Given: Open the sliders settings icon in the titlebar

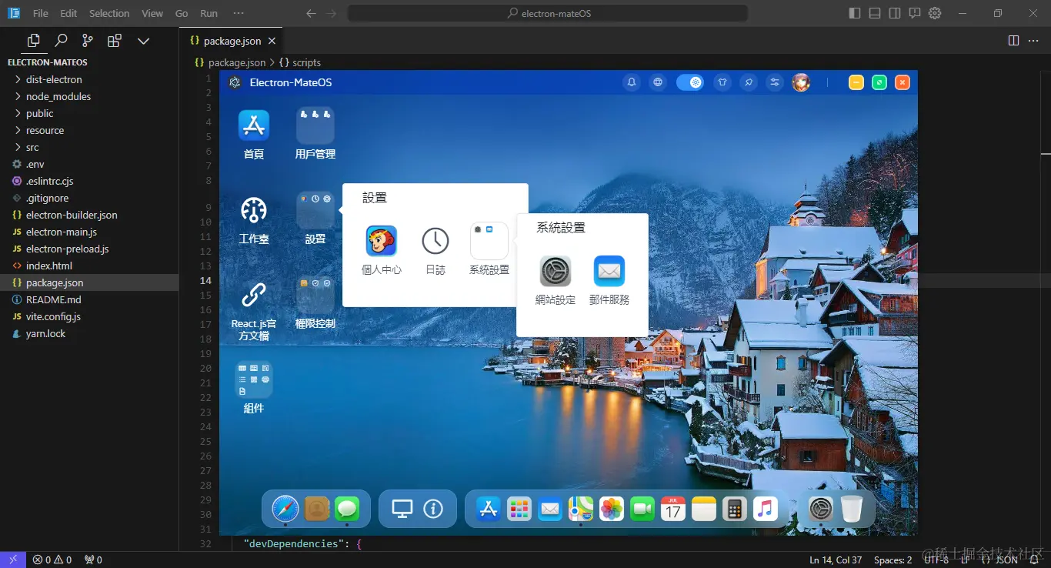Looking at the screenshot, I should tap(774, 82).
